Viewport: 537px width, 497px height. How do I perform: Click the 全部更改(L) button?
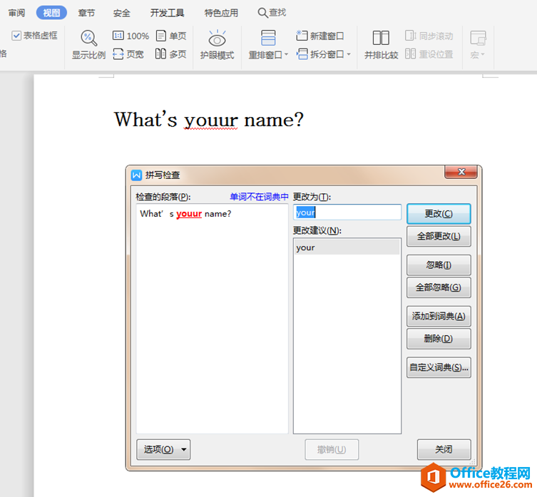439,236
